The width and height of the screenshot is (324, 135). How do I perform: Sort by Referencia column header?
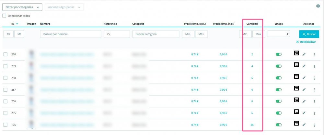point(110,24)
